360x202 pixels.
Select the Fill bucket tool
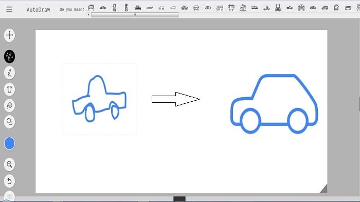pos(9,105)
